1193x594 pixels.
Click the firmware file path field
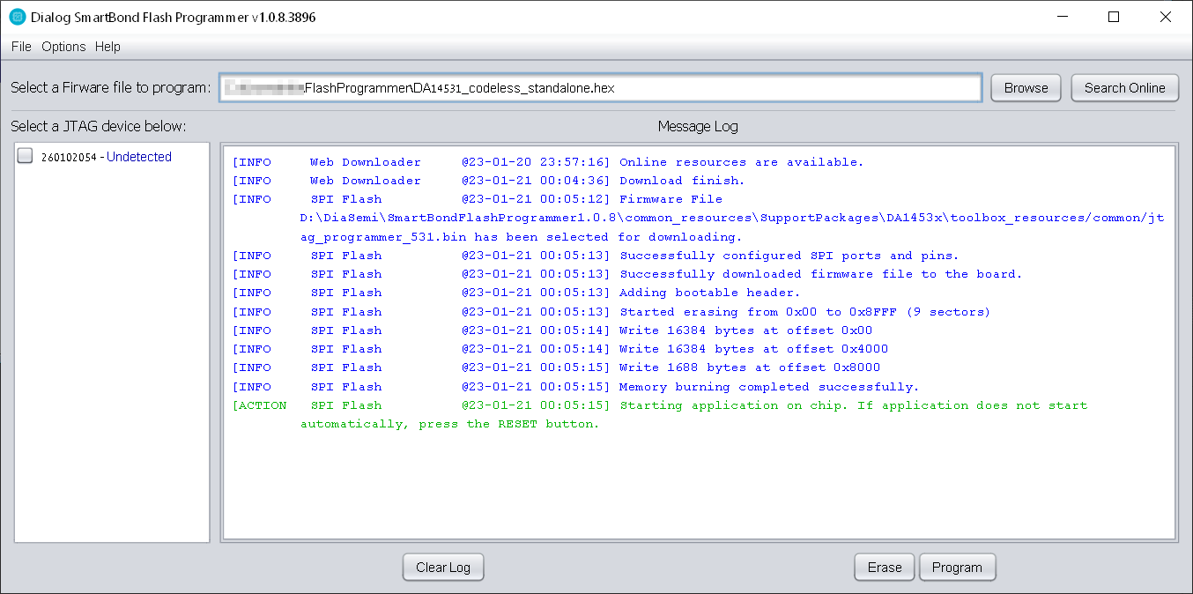[x=600, y=88]
